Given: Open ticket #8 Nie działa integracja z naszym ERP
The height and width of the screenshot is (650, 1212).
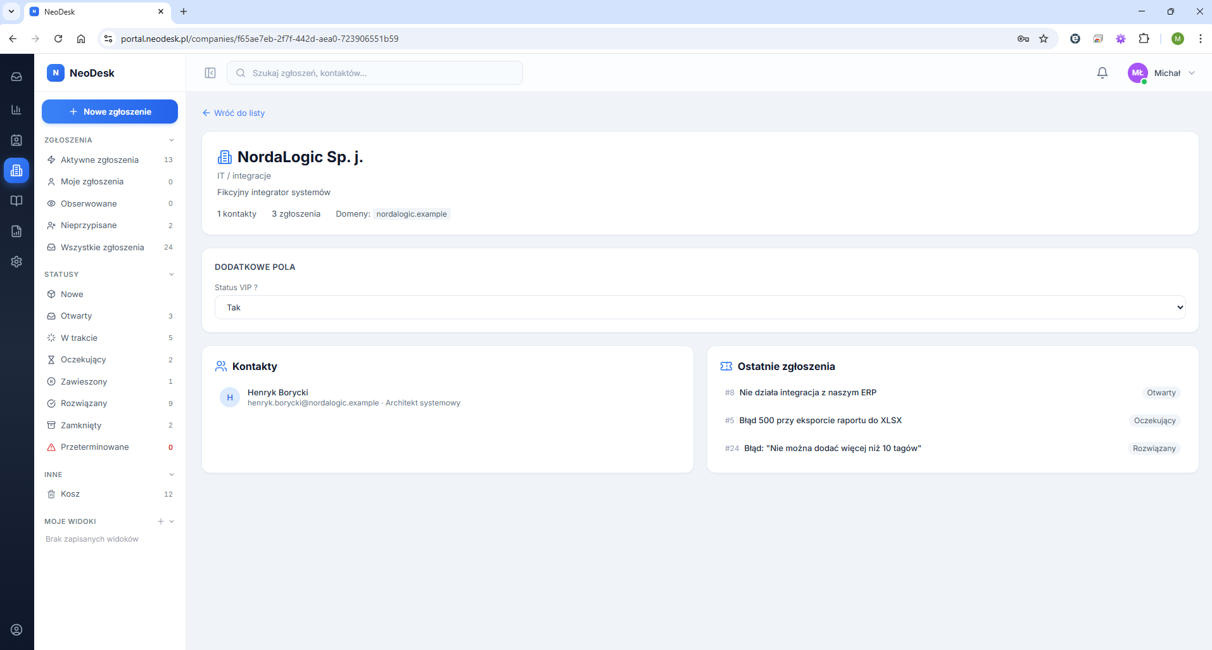Looking at the screenshot, I should [952, 393].
